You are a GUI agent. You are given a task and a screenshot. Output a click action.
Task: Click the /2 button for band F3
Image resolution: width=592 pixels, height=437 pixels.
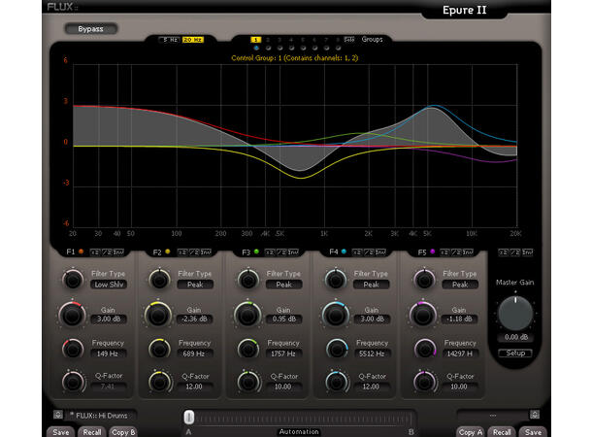[x=281, y=252]
